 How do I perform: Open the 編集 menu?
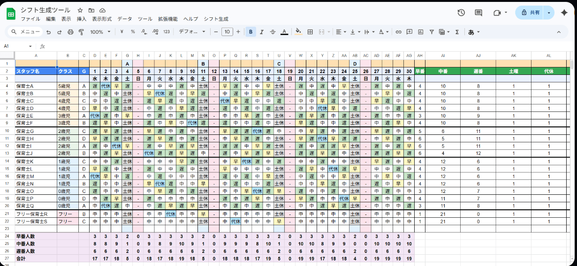[51, 19]
